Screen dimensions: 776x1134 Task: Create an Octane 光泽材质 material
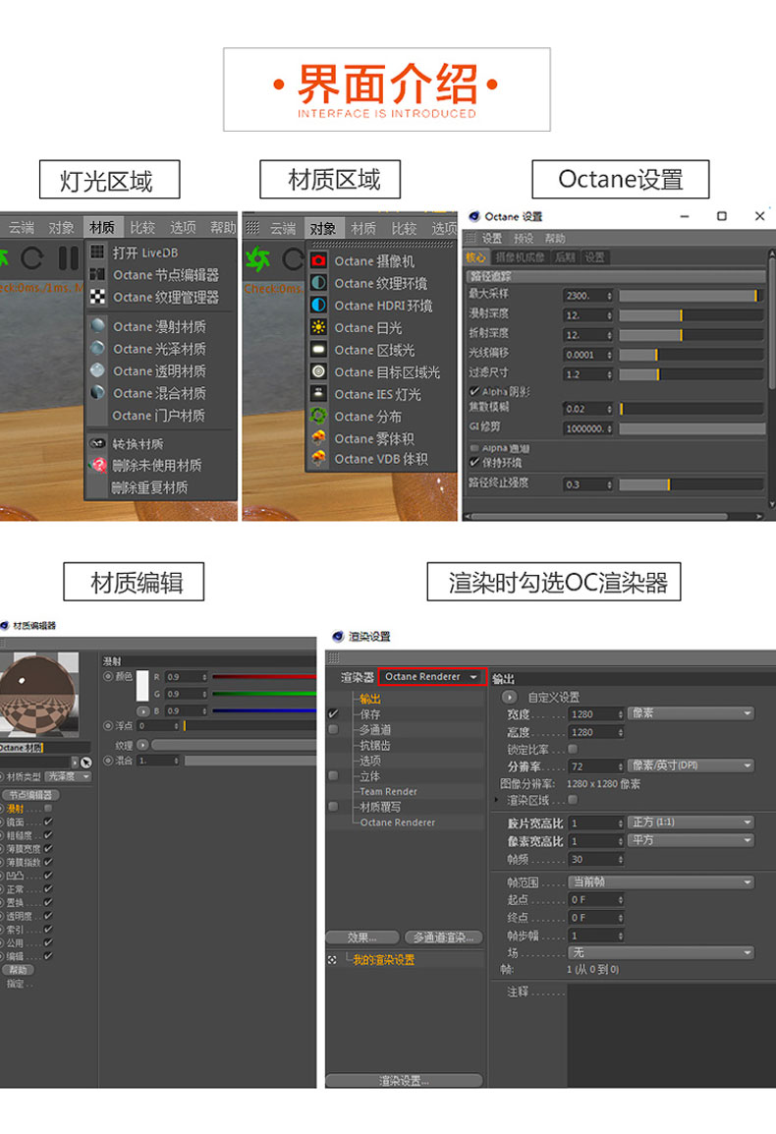(x=158, y=349)
